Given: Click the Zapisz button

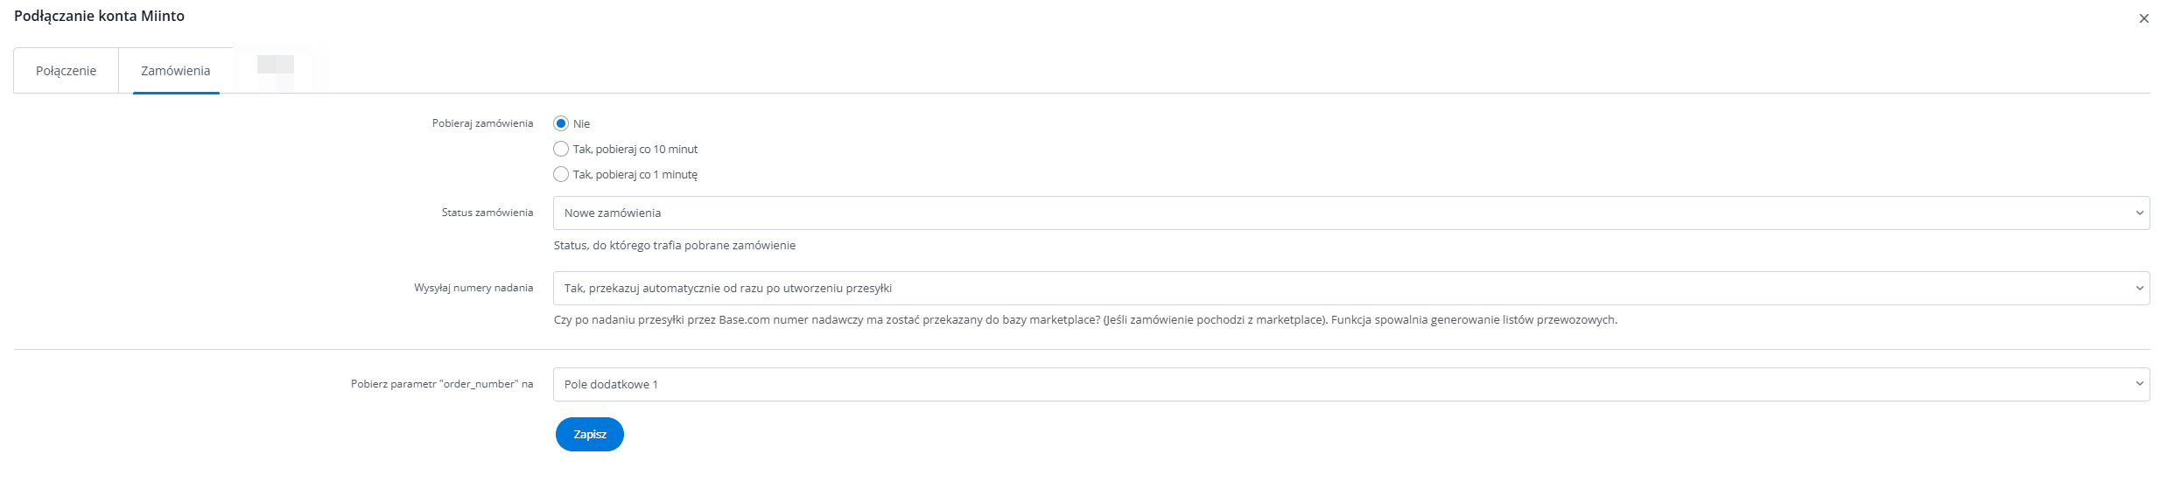Looking at the screenshot, I should tap(589, 434).
